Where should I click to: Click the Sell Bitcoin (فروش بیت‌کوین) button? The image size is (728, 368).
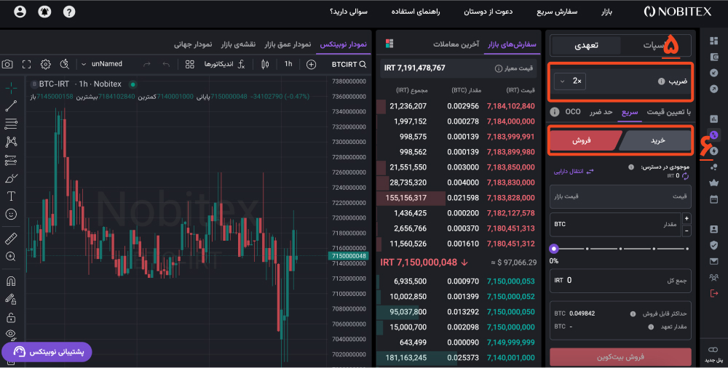coord(621,357)
